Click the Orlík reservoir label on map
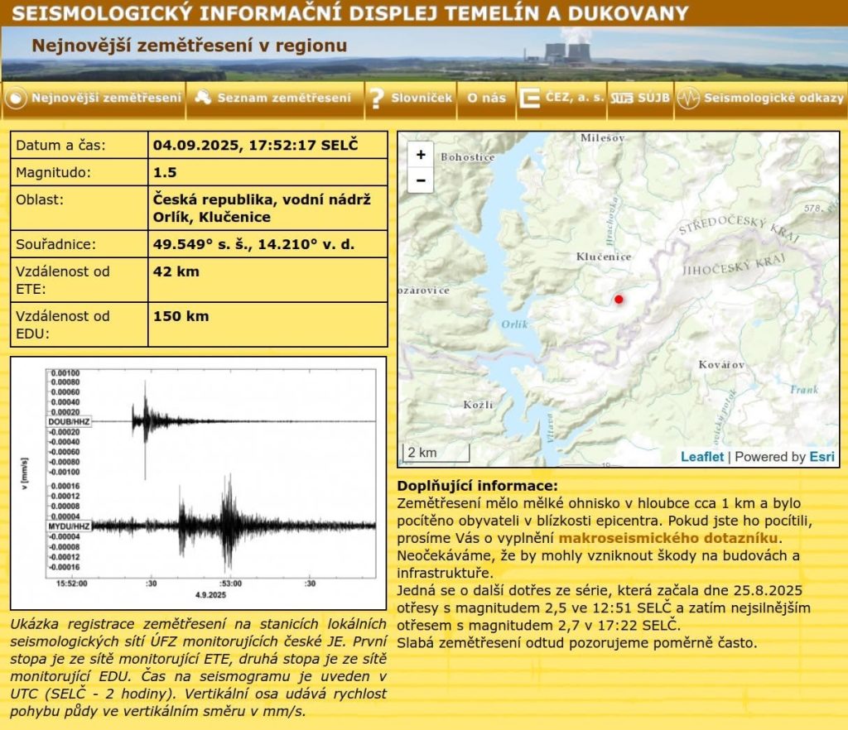848x730 pixels. click(x=514, y=324)
